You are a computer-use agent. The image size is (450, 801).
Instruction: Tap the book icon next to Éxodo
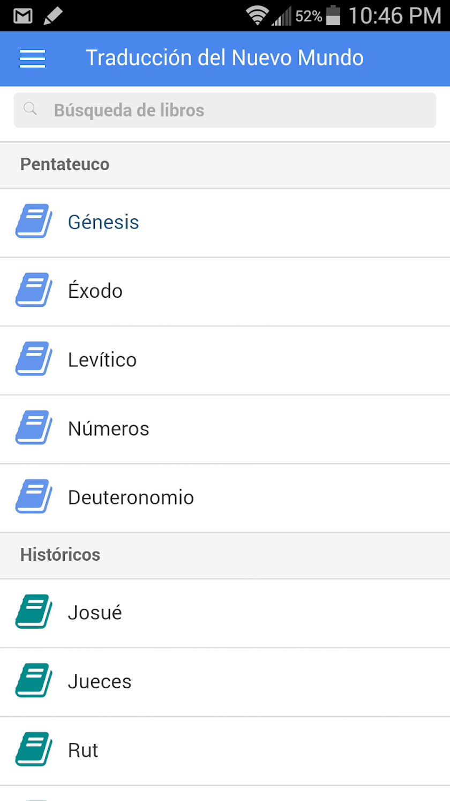[33, 290]
